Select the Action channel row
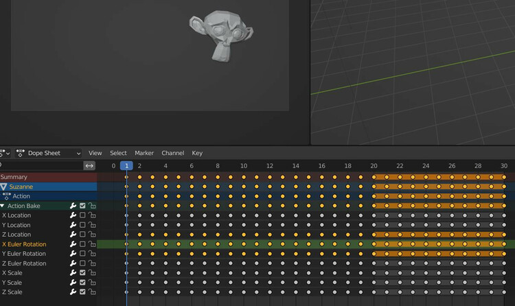Image resolution: width=515 pixels, height=306 pixels. point(49,196)
